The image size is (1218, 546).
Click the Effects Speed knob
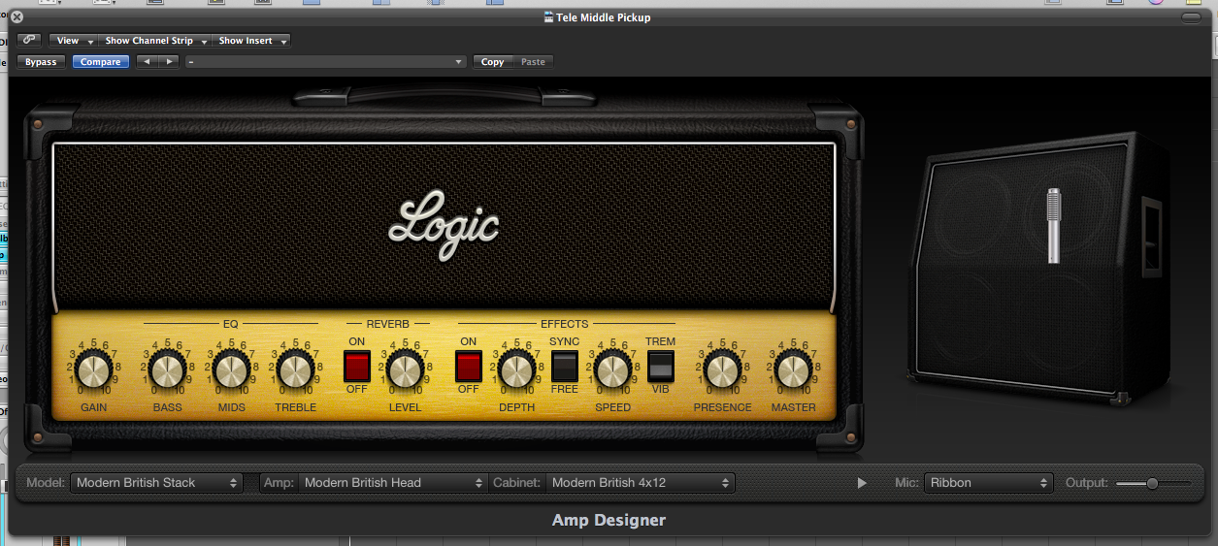point(612,370)
